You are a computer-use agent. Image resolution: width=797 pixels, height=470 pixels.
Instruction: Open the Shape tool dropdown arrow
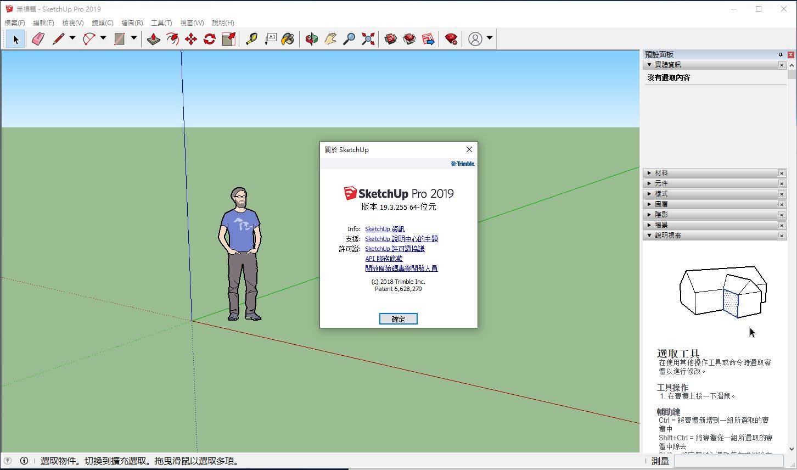click(x=133, y=38)
